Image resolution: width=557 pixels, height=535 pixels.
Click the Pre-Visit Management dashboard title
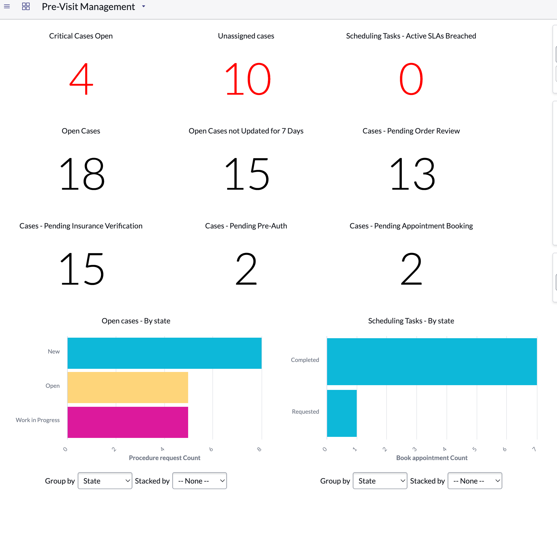click(88, 7)
